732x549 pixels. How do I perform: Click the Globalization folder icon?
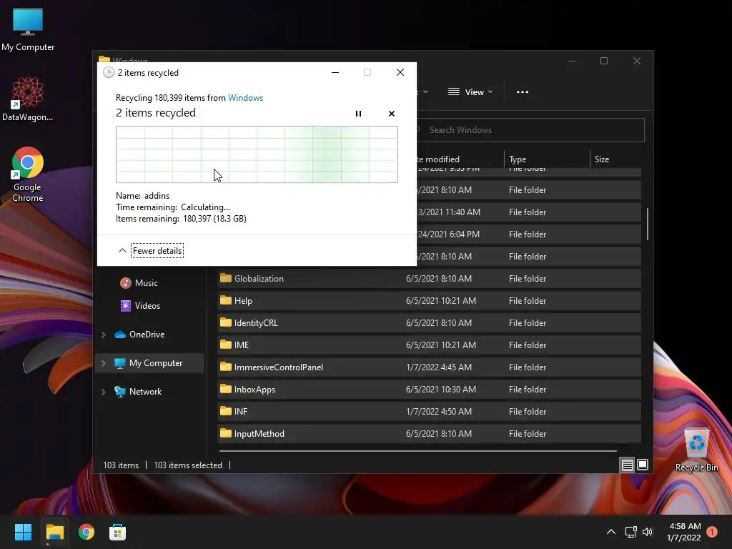(x=226, y=278)
